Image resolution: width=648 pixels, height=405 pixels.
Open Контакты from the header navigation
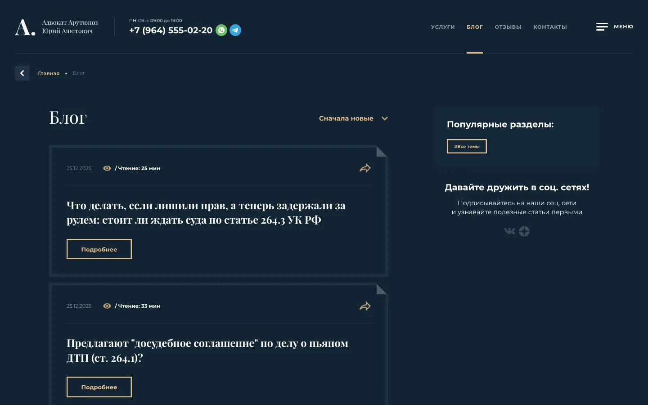(x=550, y=27)
